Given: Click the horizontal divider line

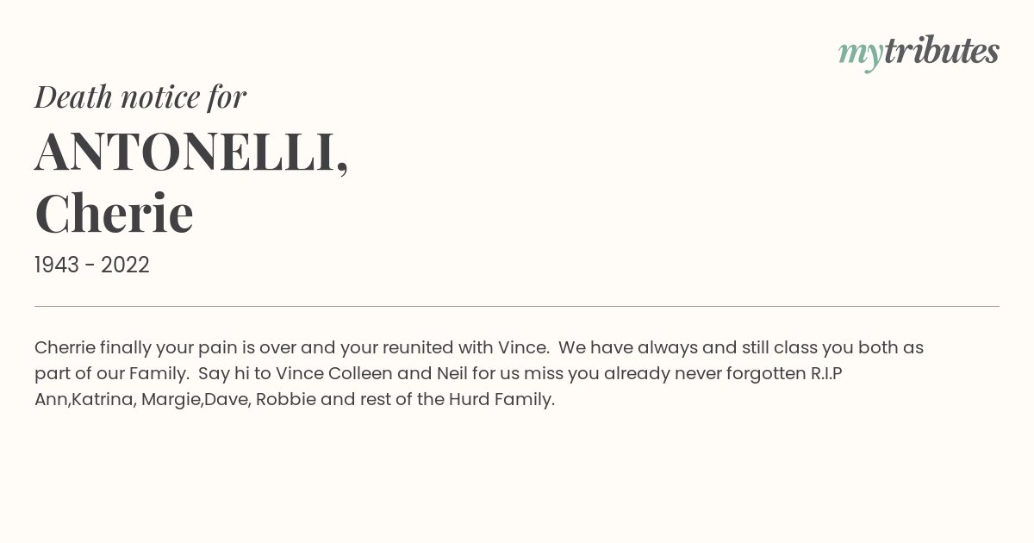Looking at the screenshot, I should pyautogui.click(x=517, y=306).
